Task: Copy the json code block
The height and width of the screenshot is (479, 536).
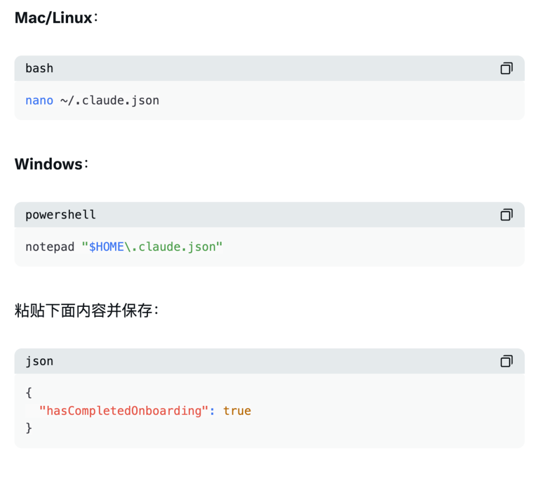Action: pos(506,362)
